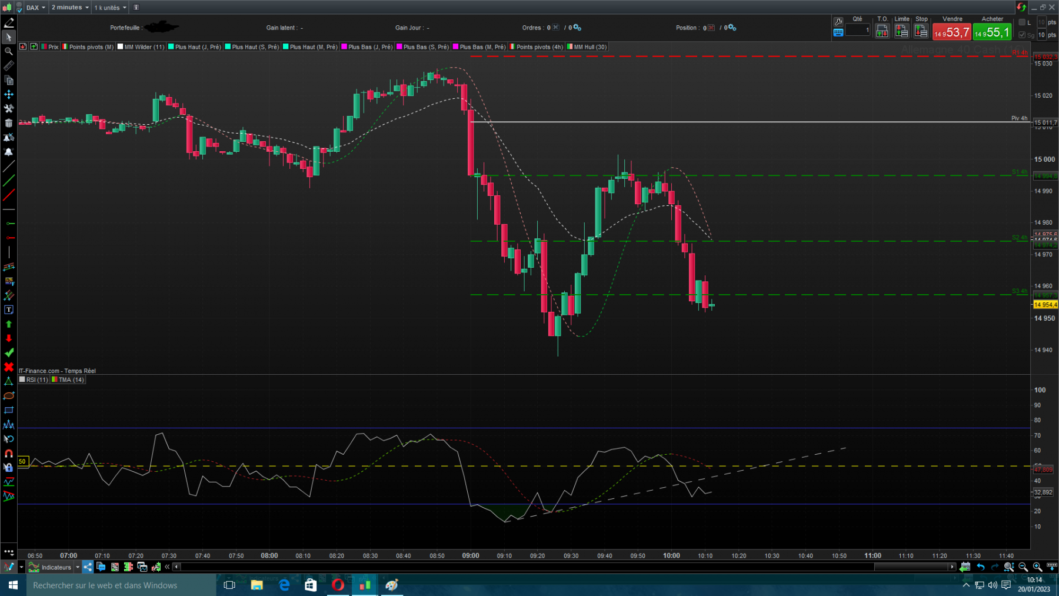Toggle the Position display icon

[x=711, y=28]
